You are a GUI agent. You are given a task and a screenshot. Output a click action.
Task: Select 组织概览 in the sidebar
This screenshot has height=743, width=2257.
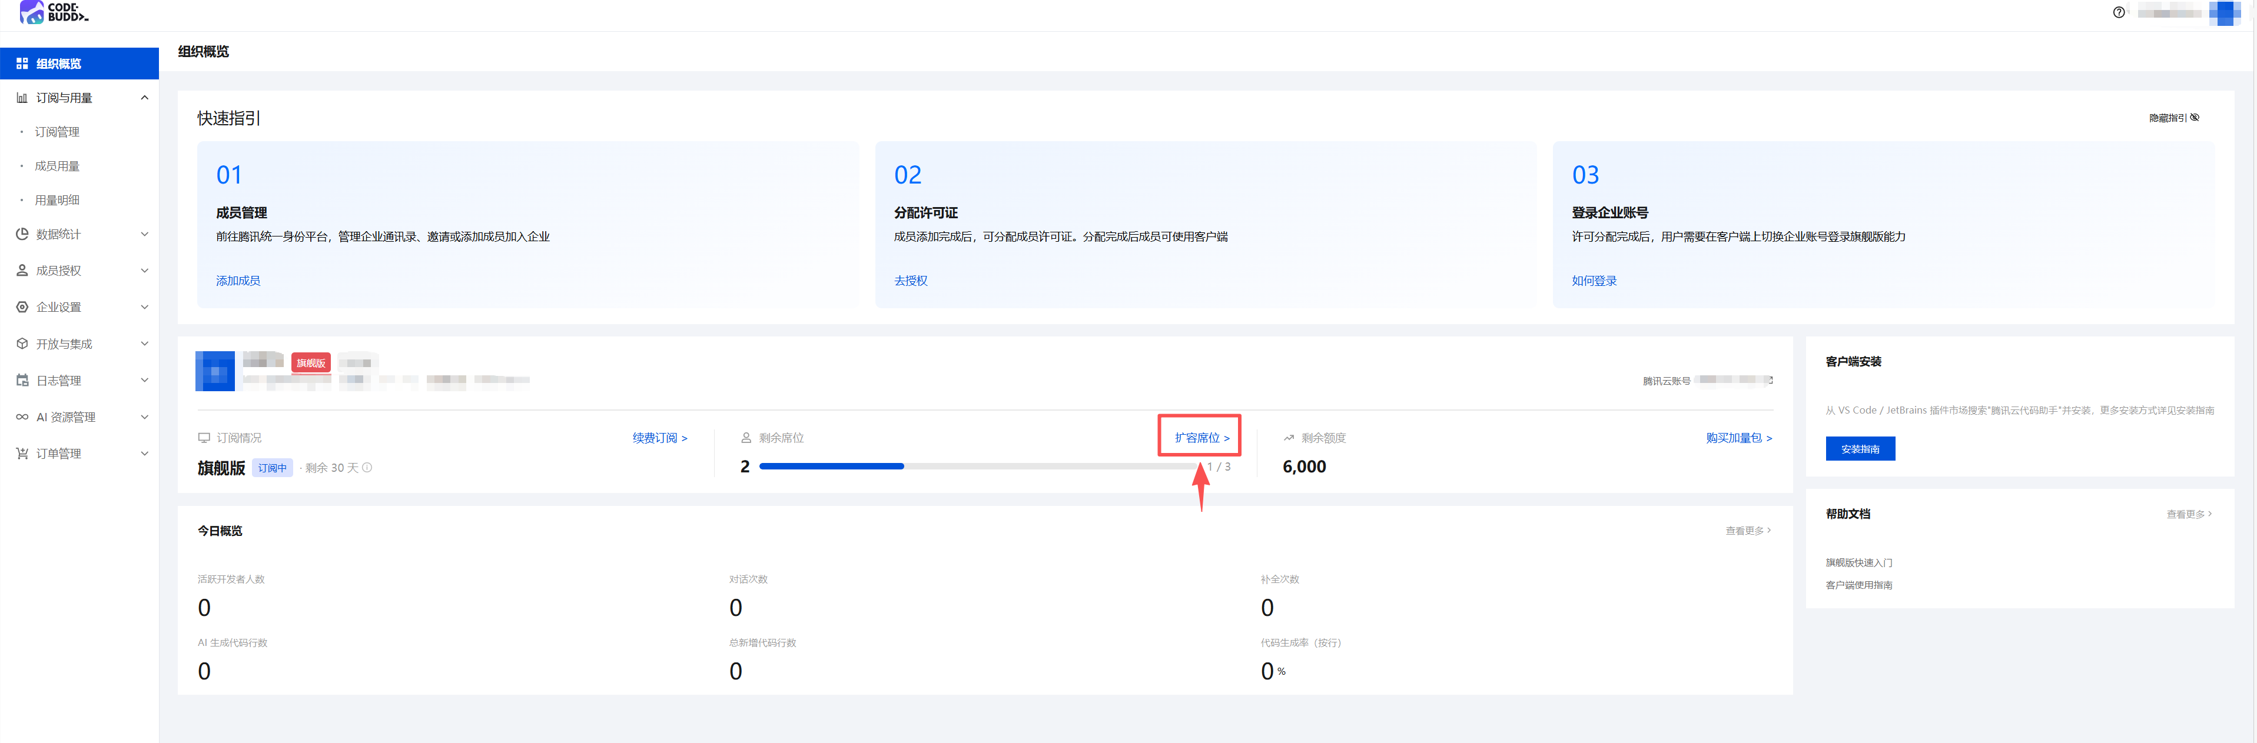58,64
